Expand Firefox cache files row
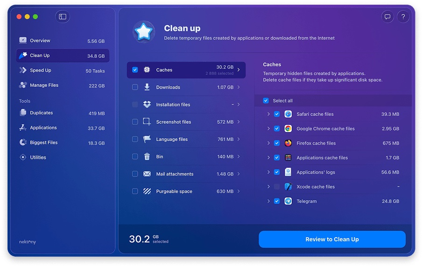The width and height of the screenshot is (423, 267). coord(268,143)
